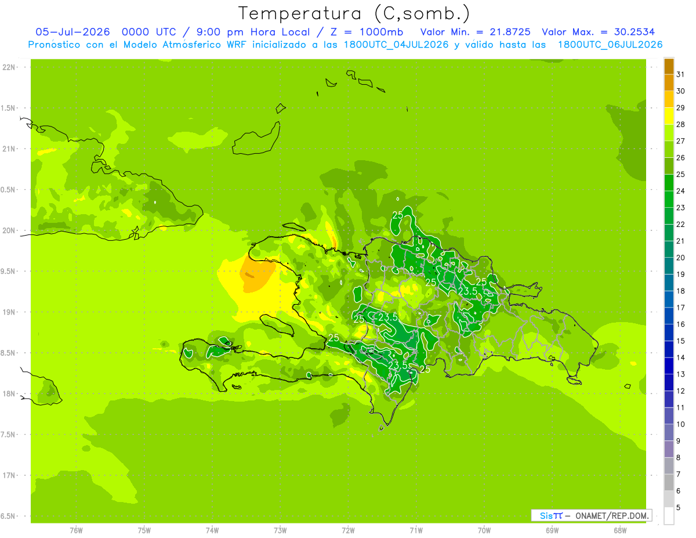The width and height of the screenshot is (696, 538).
Task: Click the 9.5N latitude label
Action: click(x=8, y=271)
